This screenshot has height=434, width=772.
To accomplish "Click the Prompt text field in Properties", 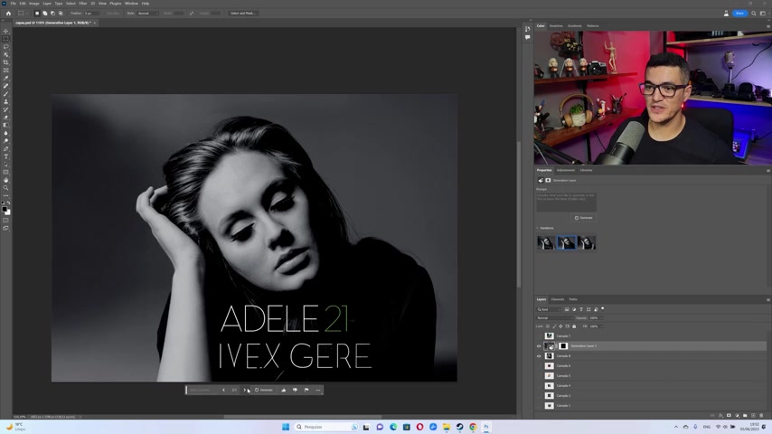I will click(566, 202).
